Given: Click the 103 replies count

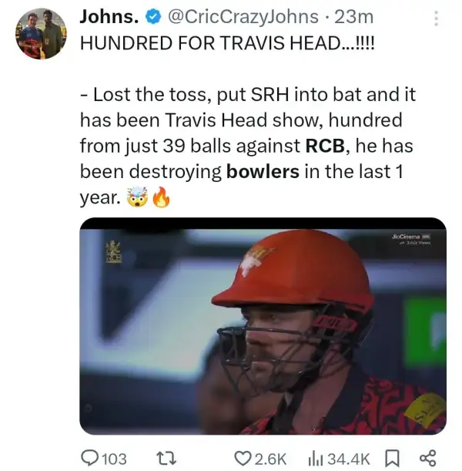Looking at the screenshot, I should click(x=114, y=459).
